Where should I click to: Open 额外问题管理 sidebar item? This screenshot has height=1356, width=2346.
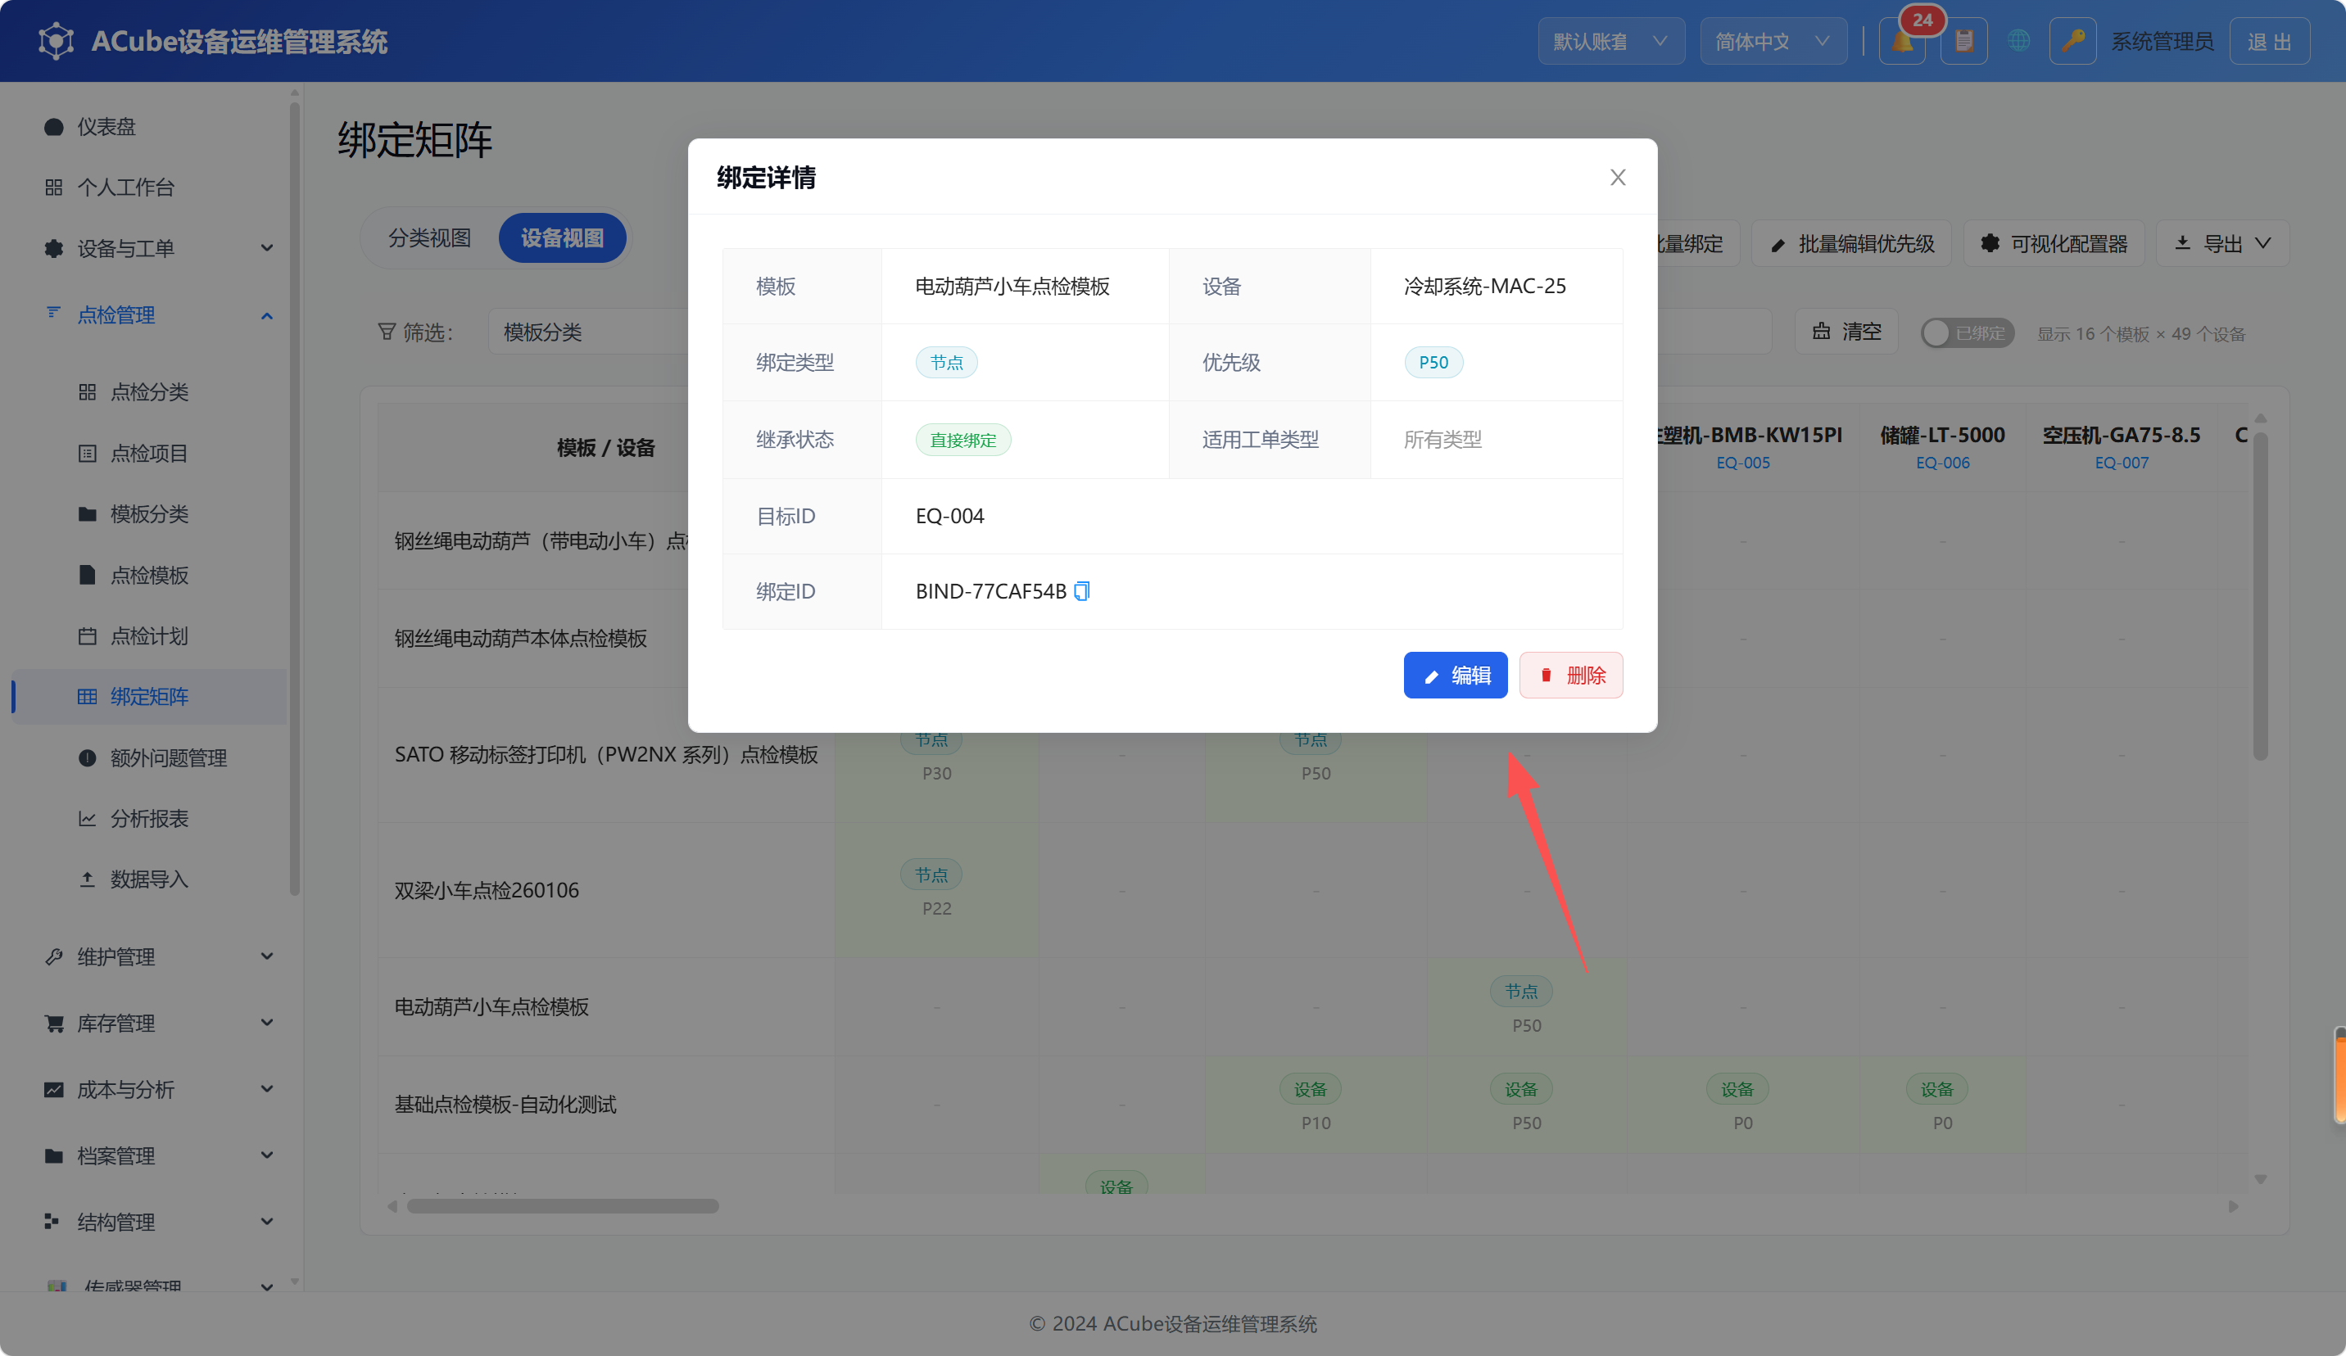click(149, 757)
